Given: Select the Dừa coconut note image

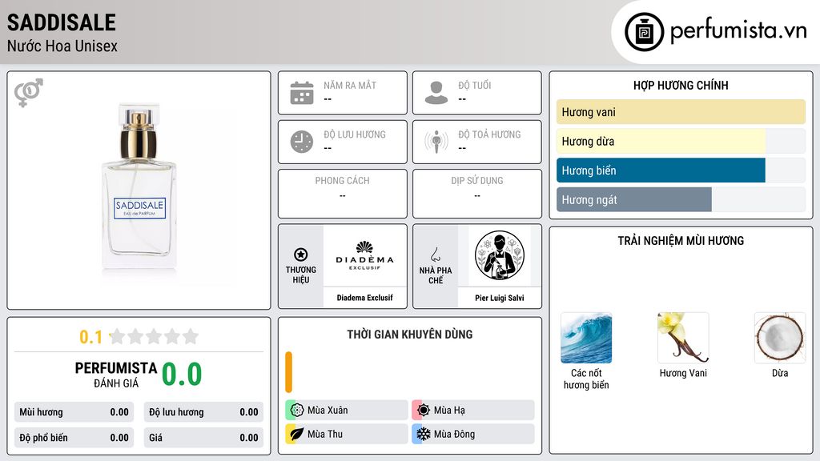Looking at the screenshot, I should tap(780, 338).
